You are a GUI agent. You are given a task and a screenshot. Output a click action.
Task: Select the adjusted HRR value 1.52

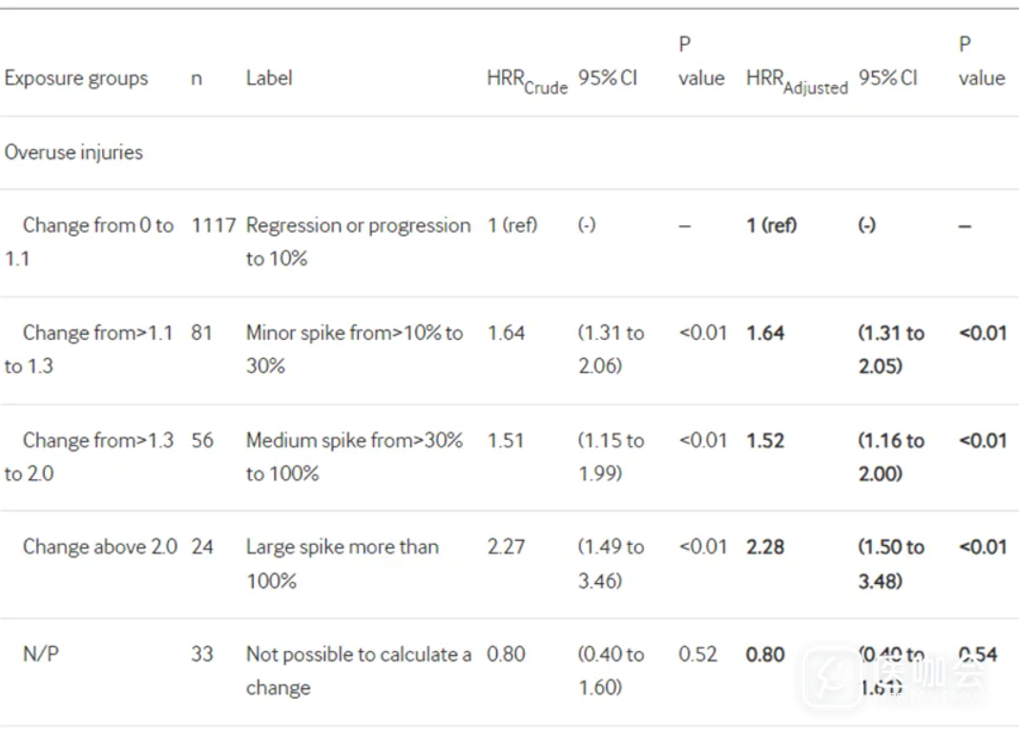[x=765, y=440]
